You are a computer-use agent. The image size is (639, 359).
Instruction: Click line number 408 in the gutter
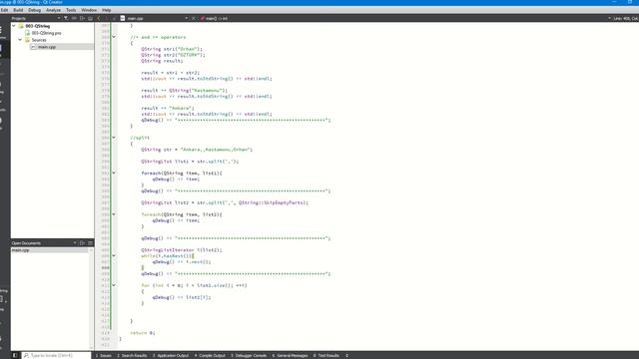coord(106,268)
